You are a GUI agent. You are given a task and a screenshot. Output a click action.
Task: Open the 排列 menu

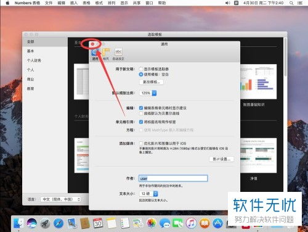click(111, 3)
